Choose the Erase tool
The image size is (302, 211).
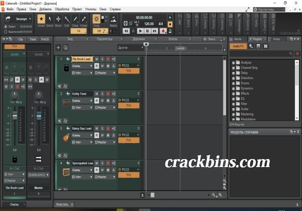[x=84, y=19]
